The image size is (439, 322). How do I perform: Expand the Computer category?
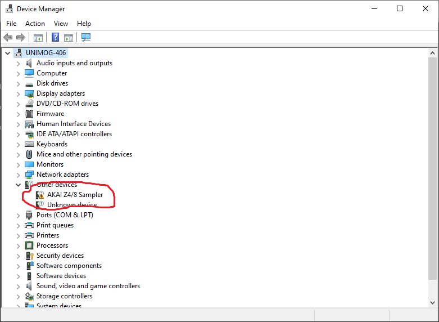[18, 74]
